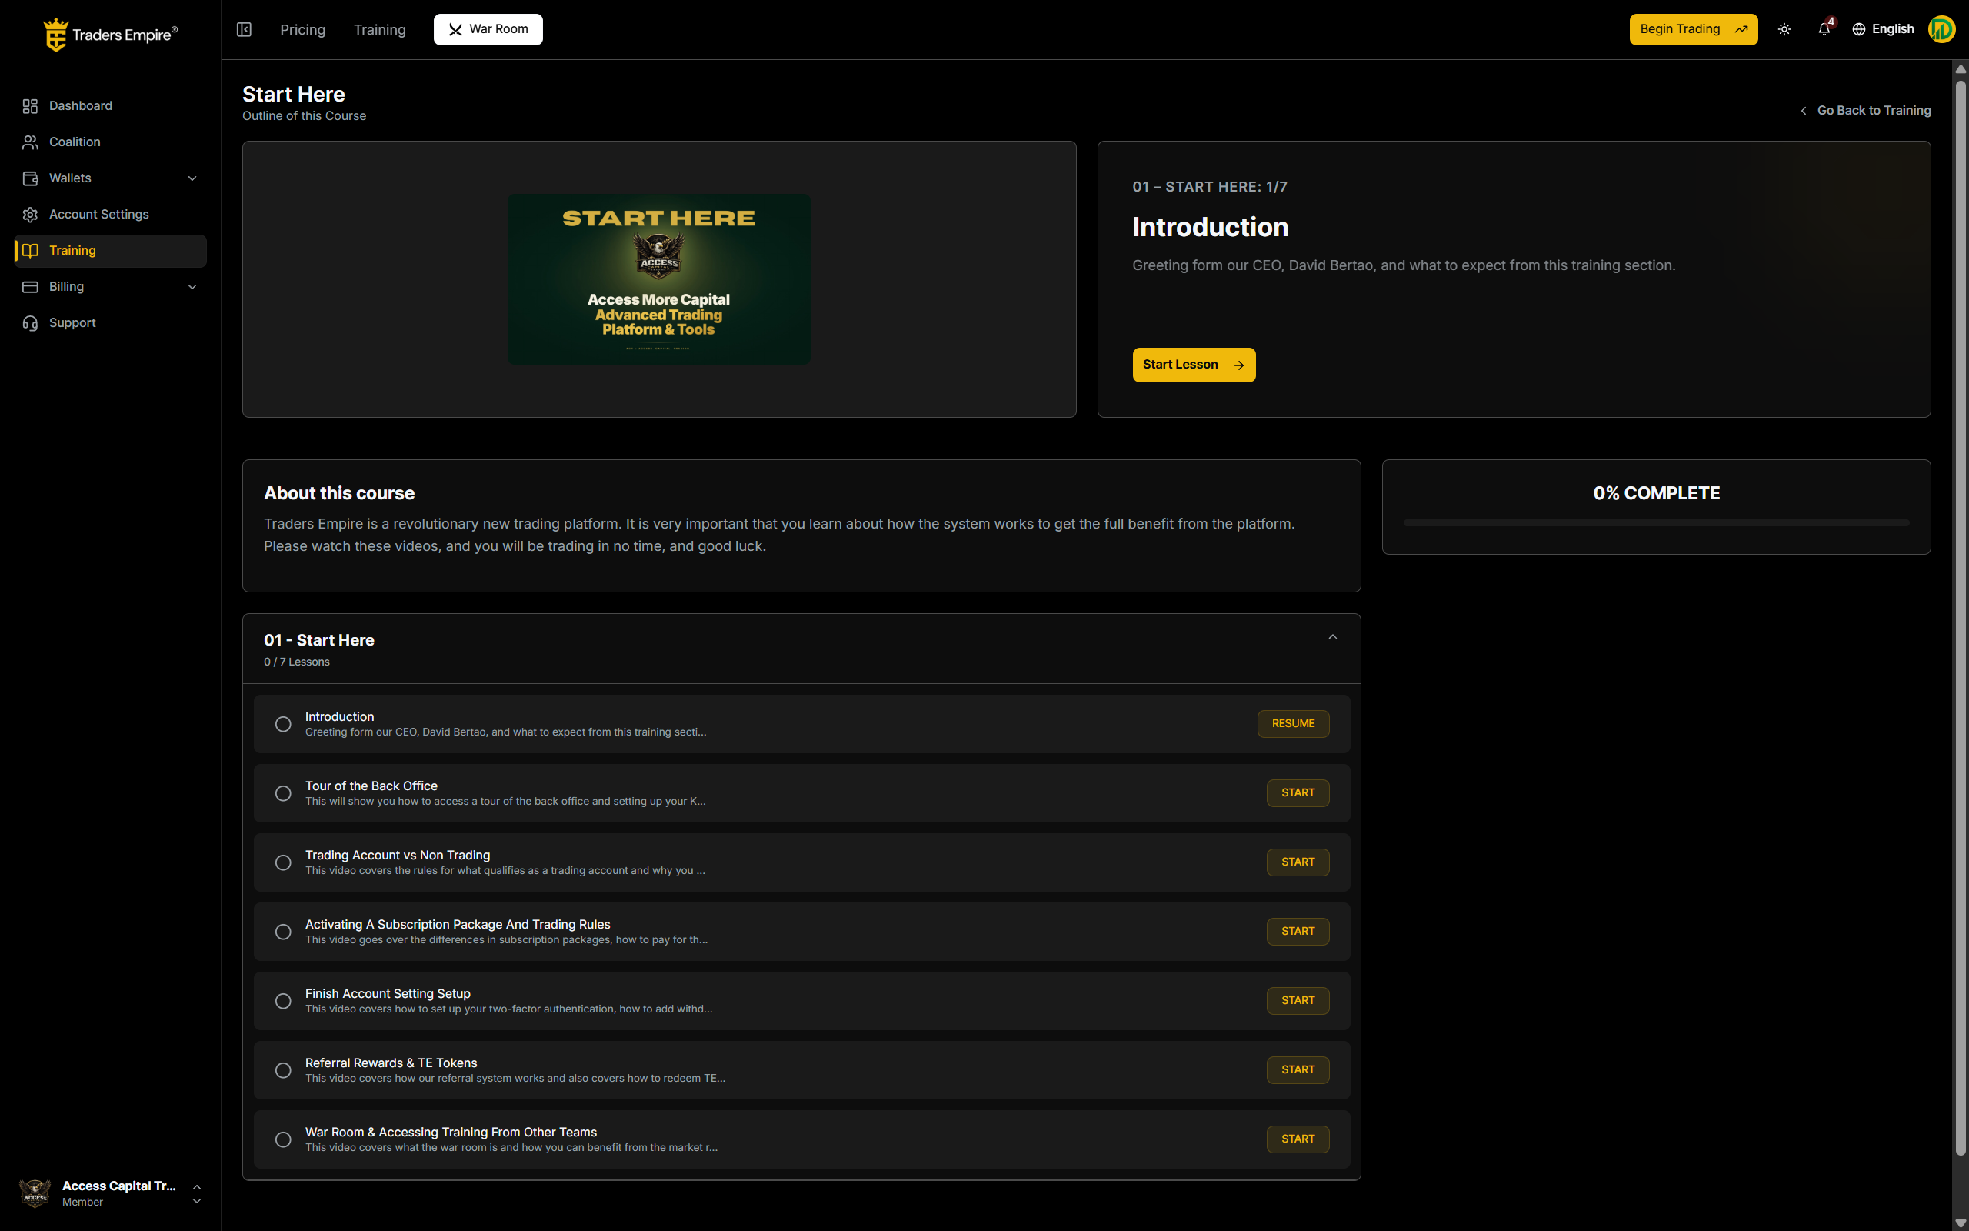
Task: Toggle Tour of the Back Office circle
Action: pyautogui.click(x=283, y=793)
